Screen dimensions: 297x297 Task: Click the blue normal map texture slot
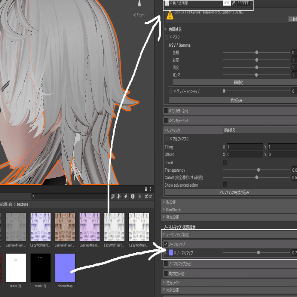[171, 252]
